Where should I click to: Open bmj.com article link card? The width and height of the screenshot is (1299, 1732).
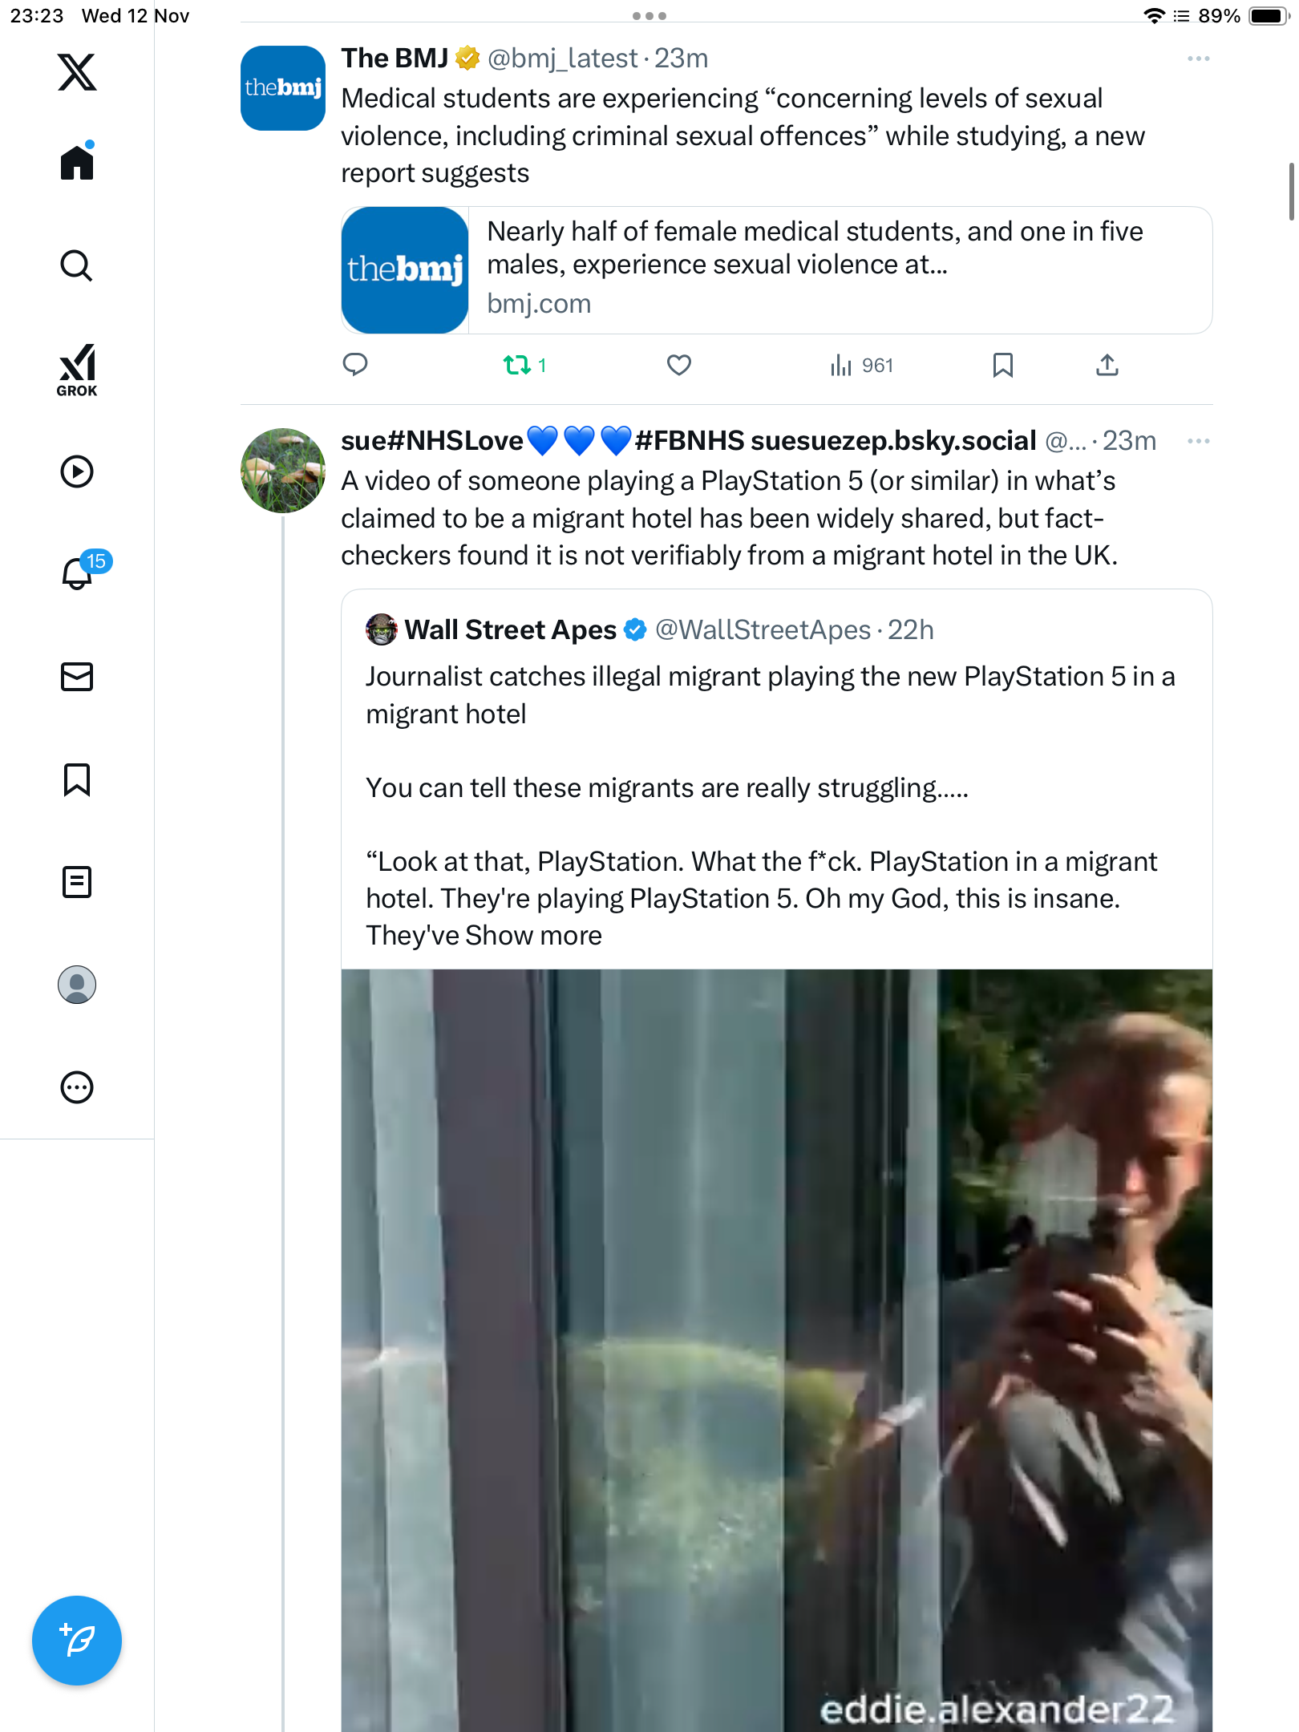click(776, 270)
